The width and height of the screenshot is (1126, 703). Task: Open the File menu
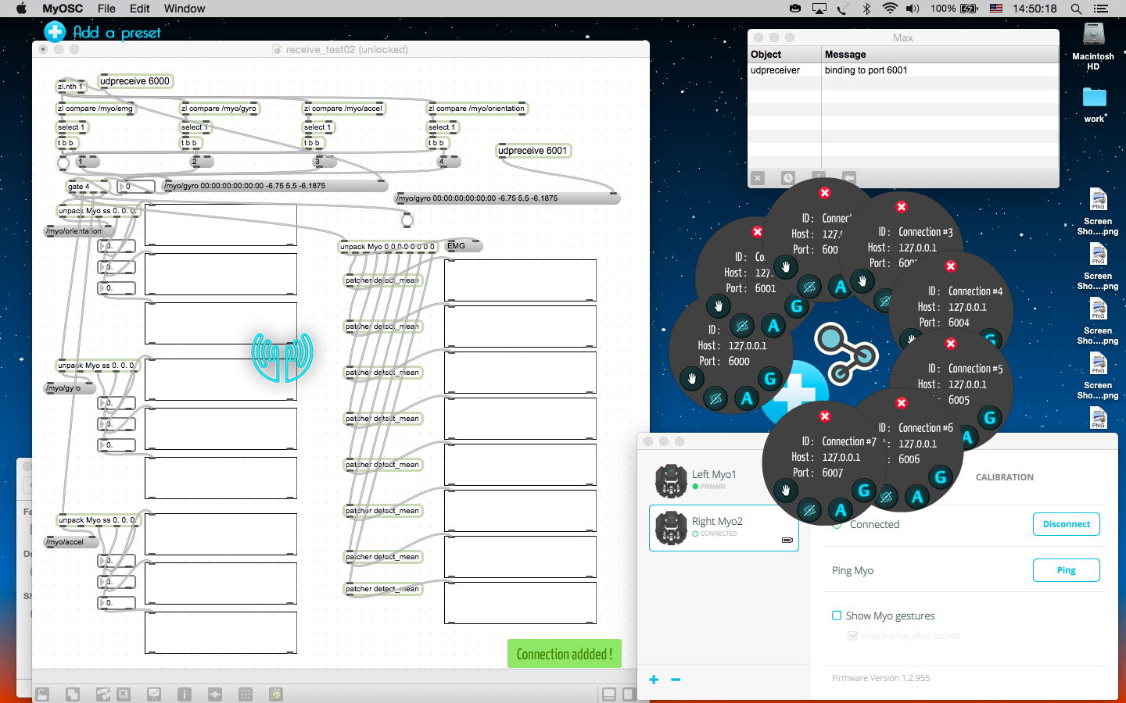pyautogui.click(x=106, y=9)
